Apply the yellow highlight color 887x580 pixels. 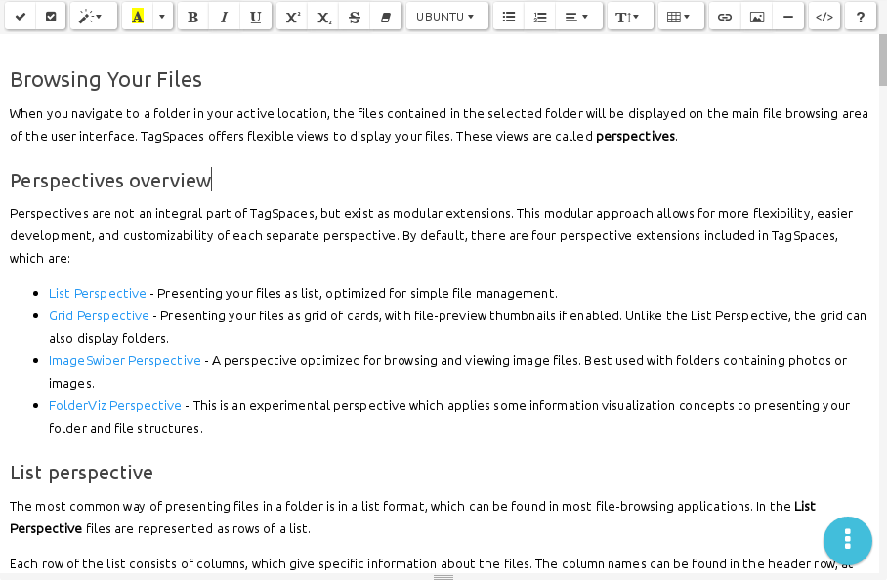[x=138, y=17]
